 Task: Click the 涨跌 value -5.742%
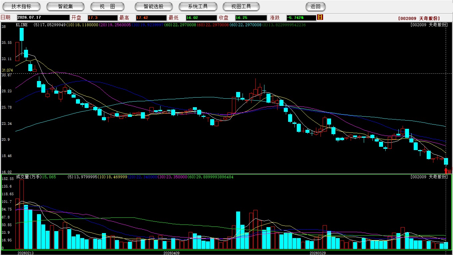pyautogui.click(x=301, y=18)
